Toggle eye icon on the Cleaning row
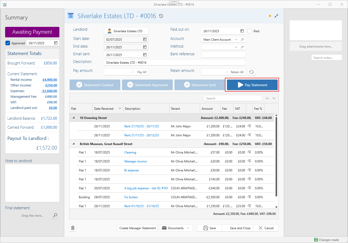 (x=249, y=152)
